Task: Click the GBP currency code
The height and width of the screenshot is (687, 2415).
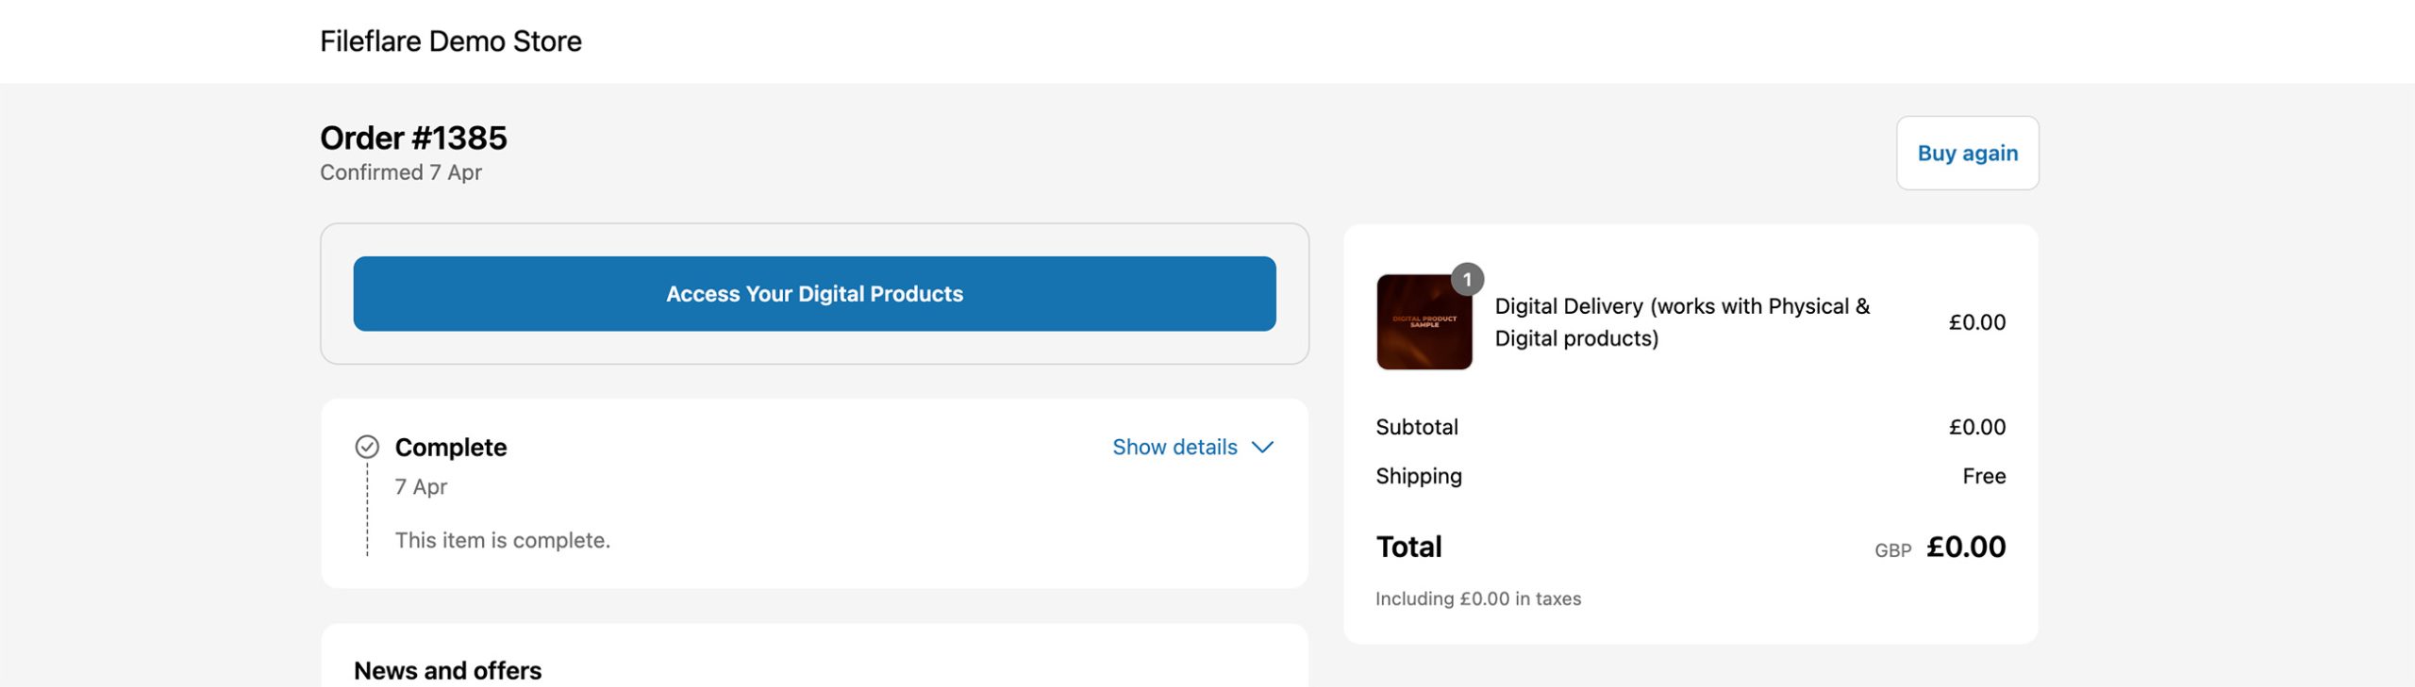Action: tap(1892, 550)
